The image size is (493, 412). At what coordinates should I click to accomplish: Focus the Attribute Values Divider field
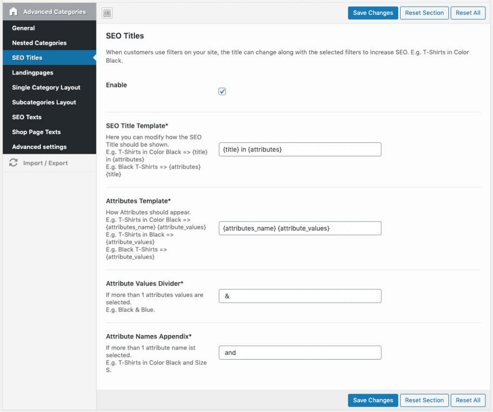click(x=300, y=296)
